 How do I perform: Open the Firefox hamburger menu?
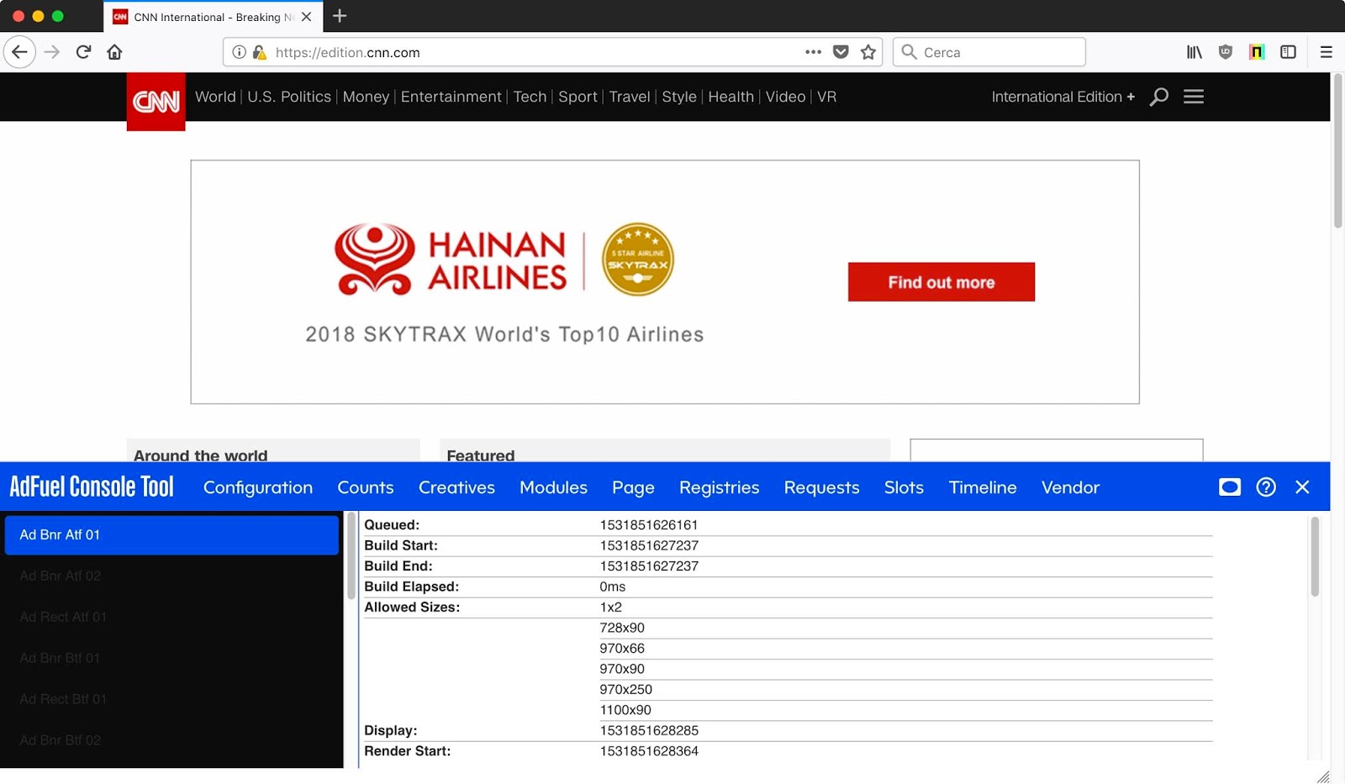(1327, 52)
